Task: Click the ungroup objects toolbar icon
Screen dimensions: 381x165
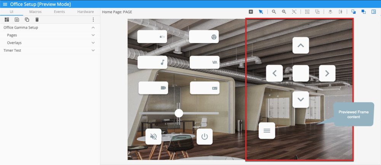Action: (x=317, y=12)
